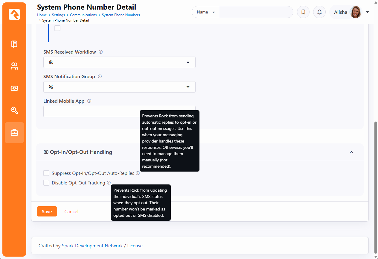Check Disable Opt-Out Tracking checkbox
378x259 pixels.
(46, 183)
